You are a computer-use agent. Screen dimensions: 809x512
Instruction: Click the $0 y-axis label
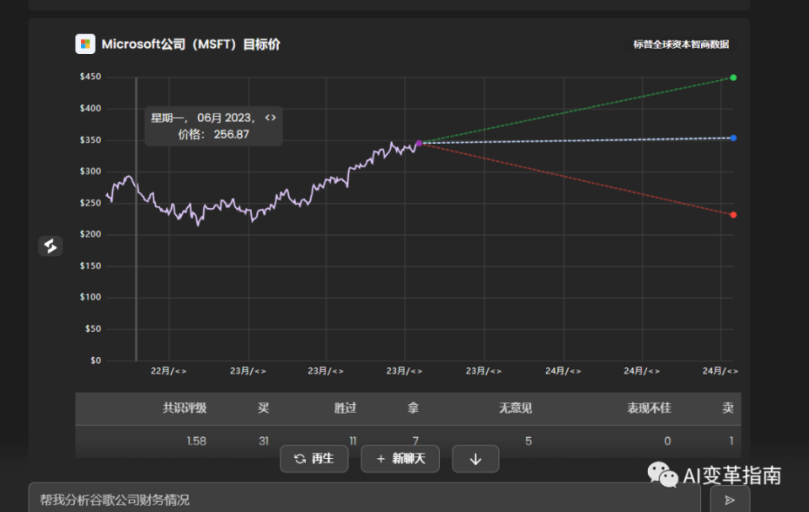(95, 360)
